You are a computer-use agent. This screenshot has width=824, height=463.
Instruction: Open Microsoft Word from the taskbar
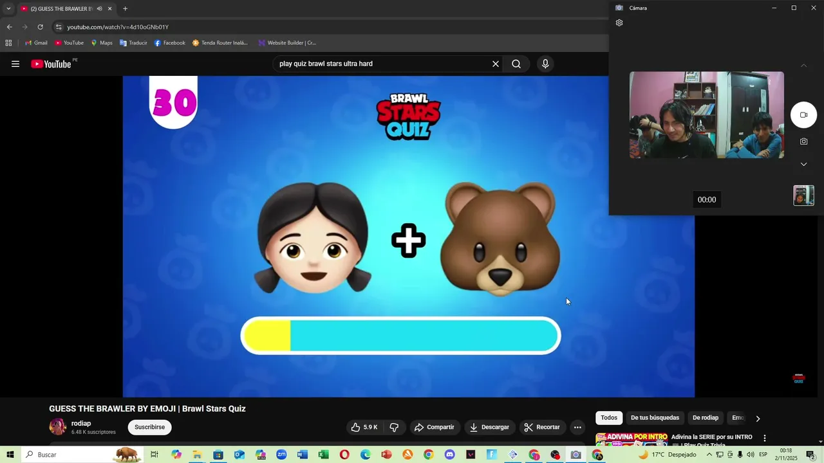[303, 455]
